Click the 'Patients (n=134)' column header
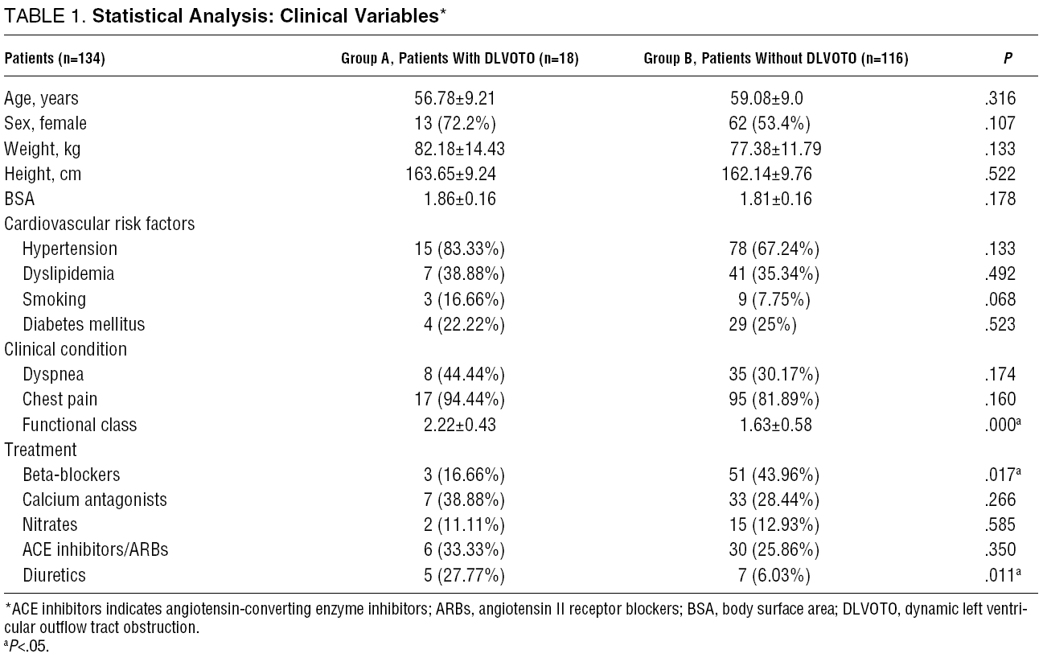Viewport: 1043px width, 662px height. point(55,60)
